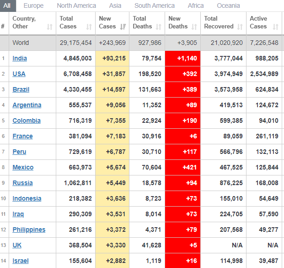Sort countries using Country, Other sort icon
Image resolution: width=284 pixels, height=268 pixels.
49,27
